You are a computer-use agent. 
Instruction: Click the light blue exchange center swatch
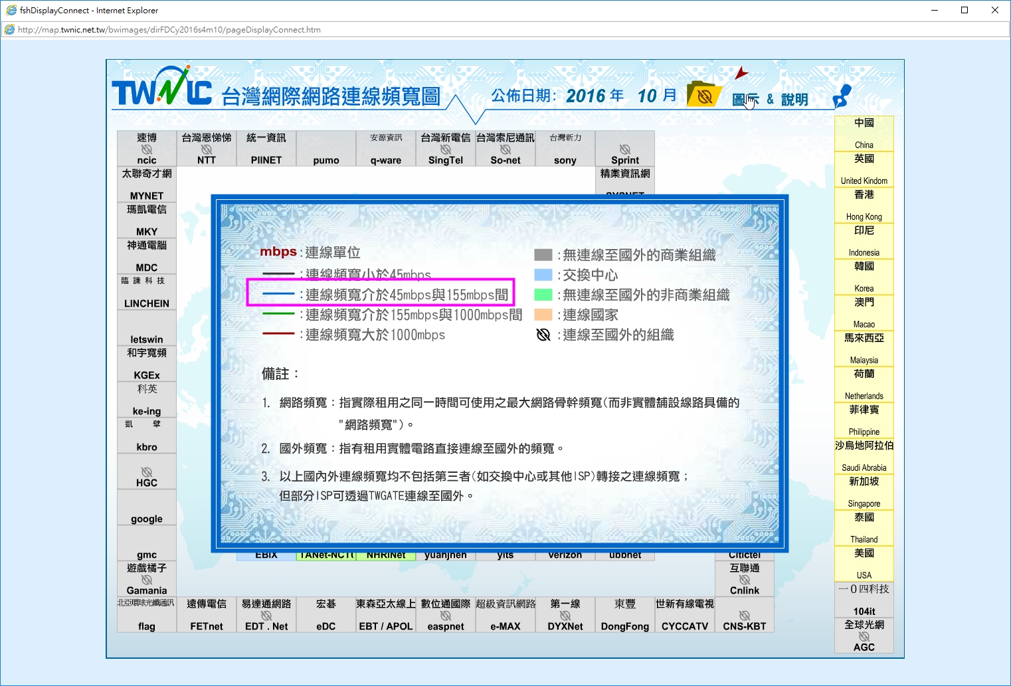(543, 275)
